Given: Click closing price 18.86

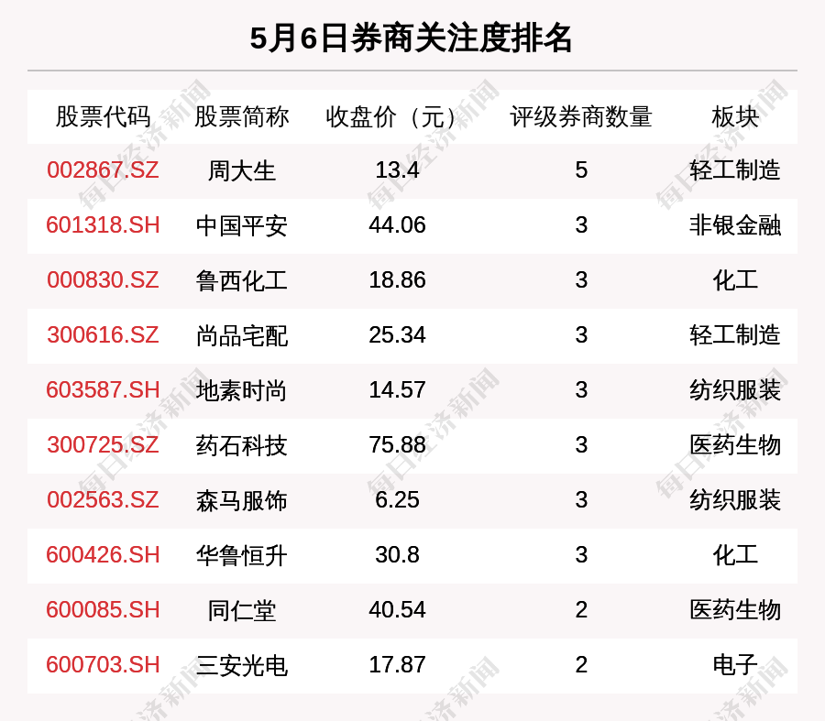Looking at the screenshot, I should point(397,279).
